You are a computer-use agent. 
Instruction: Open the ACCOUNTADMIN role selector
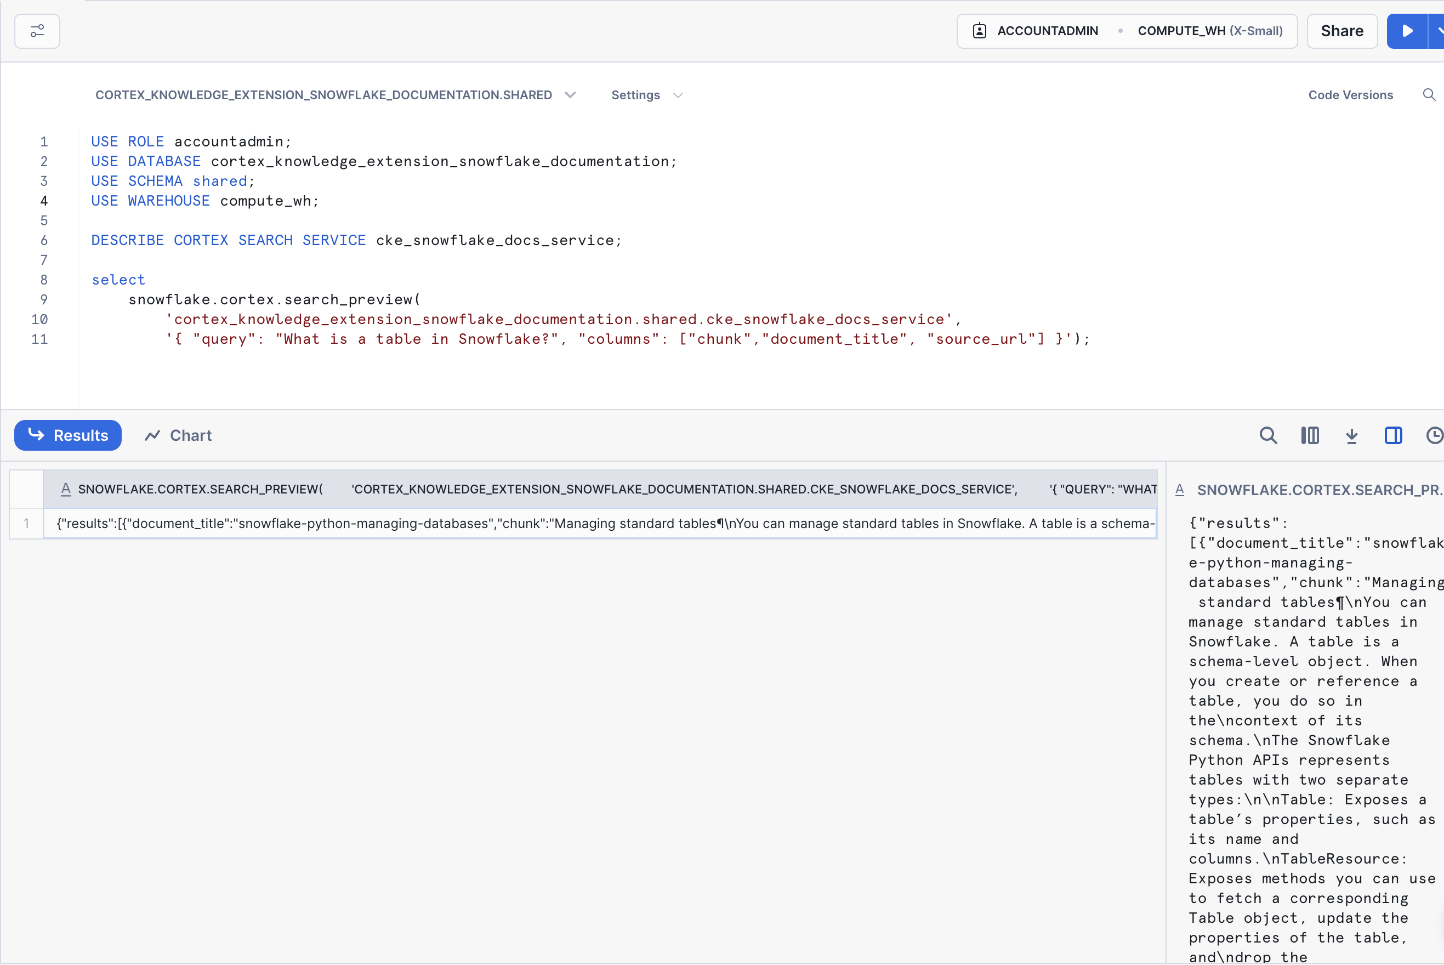click(x=1047, y=31)
